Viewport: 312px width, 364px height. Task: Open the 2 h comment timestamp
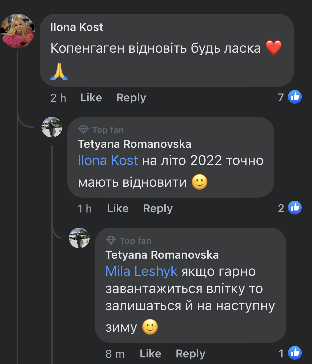58,98
